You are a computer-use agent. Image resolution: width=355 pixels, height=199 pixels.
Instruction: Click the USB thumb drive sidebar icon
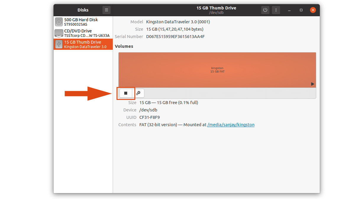click(x=58, y=44)
